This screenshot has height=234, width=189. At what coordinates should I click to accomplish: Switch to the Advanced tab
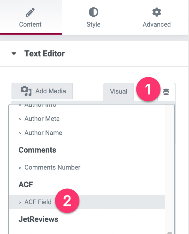tap(157, 17)
